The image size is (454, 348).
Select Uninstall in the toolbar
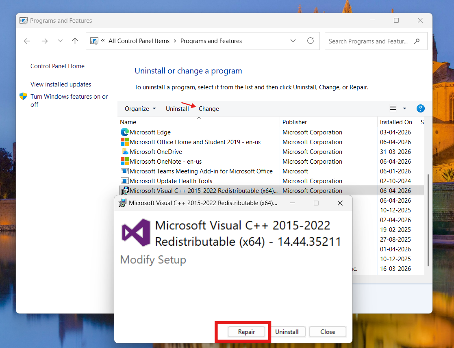click(177, 108)
